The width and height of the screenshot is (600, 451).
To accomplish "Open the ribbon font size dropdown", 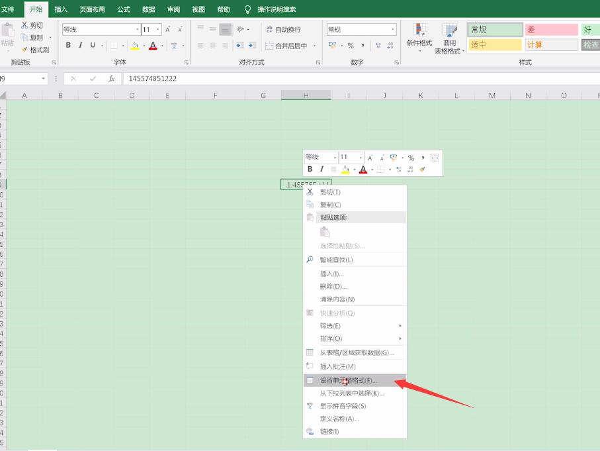I will (x=157, y=30).
